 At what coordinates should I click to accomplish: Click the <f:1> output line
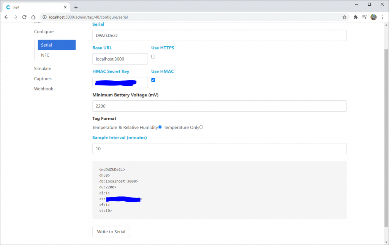tap(104, 205)
